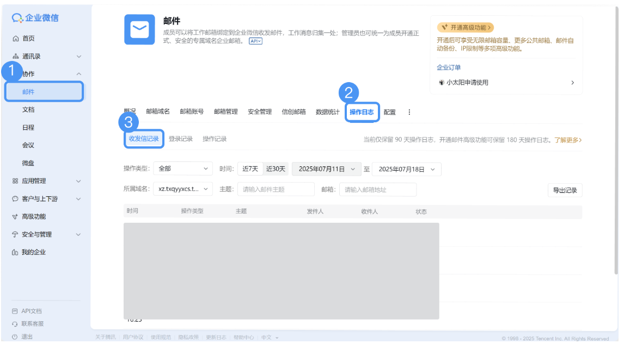The height and width of the screenshot is (350, 624).
Task: Select 日程 in the sidebar
Action: point(28,128)
